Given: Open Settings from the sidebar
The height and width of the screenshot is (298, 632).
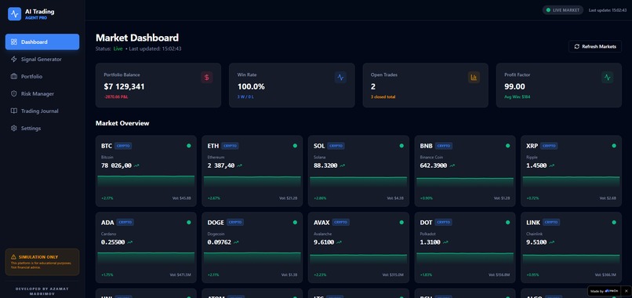Looking at the screenshot, I should point(42,129).
